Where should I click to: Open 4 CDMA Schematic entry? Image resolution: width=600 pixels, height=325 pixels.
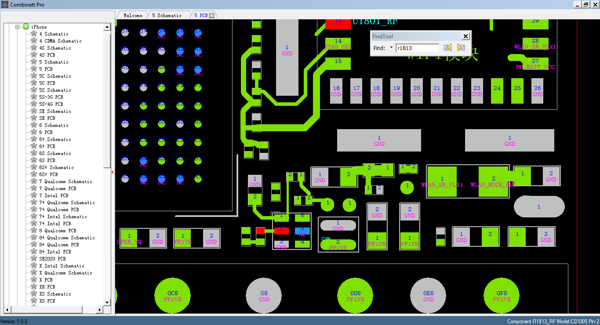pos(60,41)
